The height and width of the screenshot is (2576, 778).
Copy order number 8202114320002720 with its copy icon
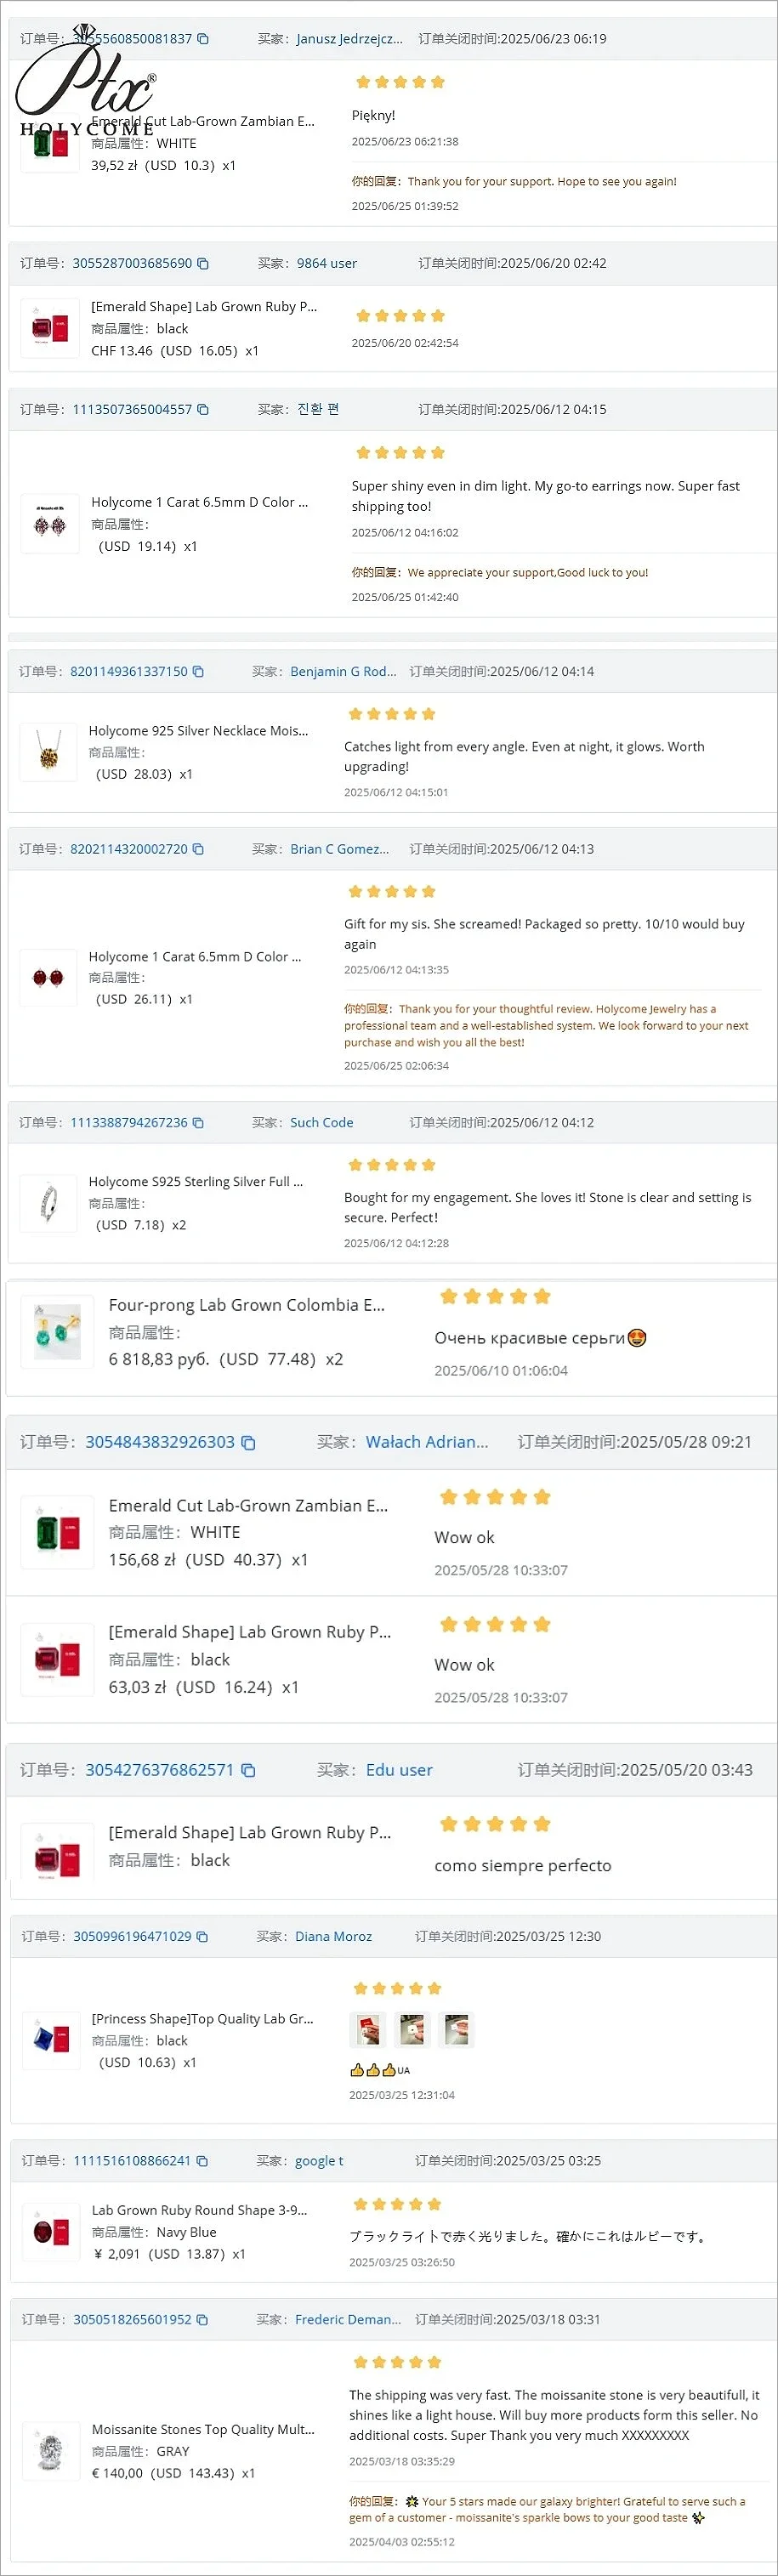pyautogui.click(x=198, y=849)
